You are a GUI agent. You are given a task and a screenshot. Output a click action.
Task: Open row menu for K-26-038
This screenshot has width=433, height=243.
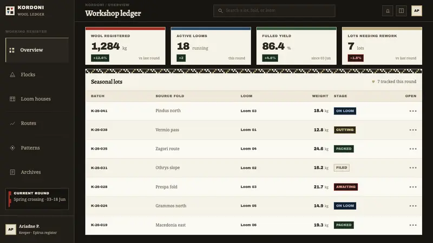(x=413, y=130)
